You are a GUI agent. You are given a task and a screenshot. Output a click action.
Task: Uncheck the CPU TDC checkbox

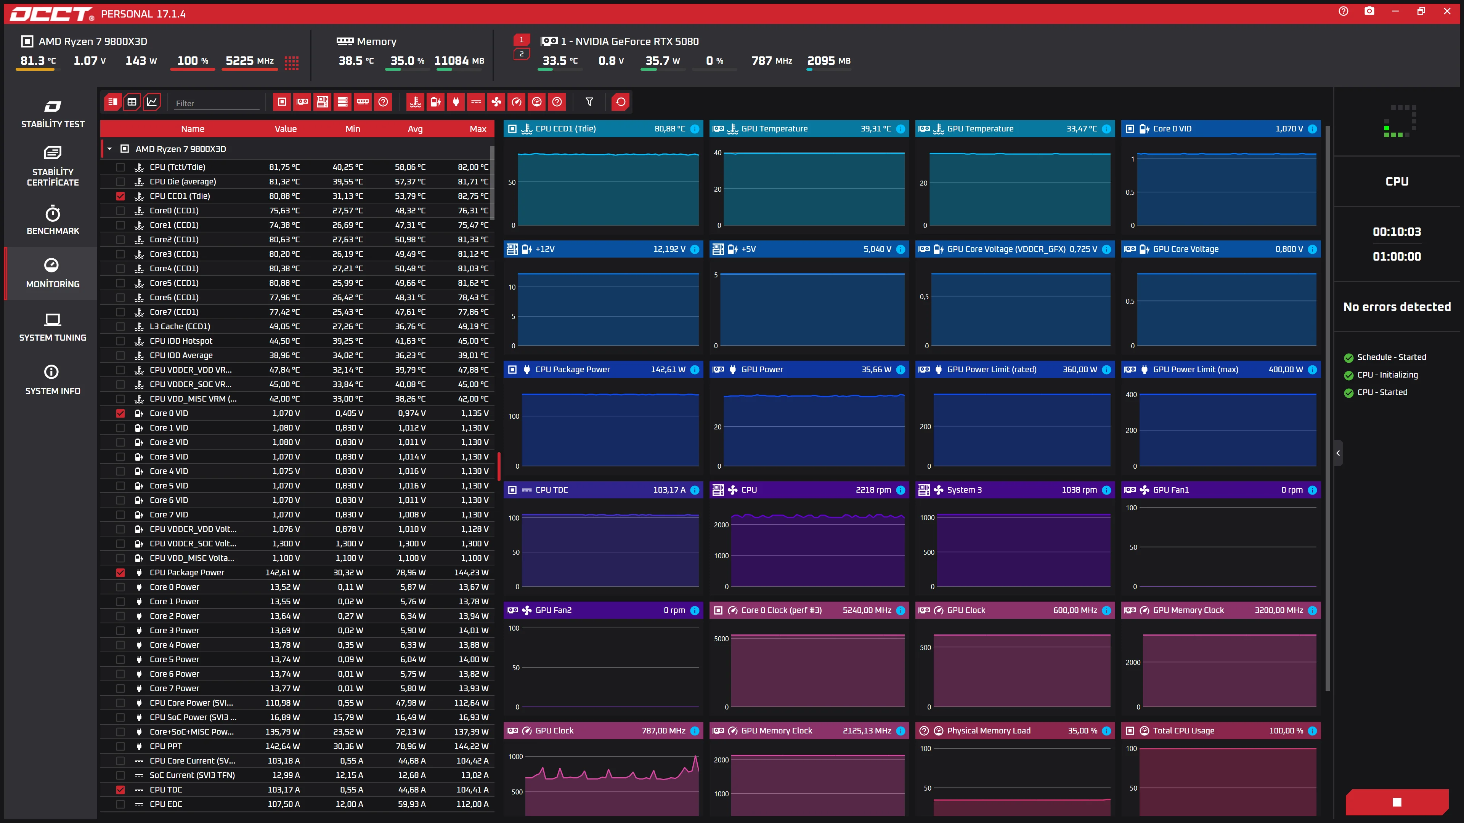coord(120,790)
